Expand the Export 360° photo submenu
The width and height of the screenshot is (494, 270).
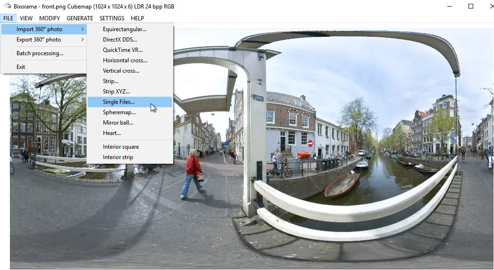pyautogui.click(x=44, y=40)
